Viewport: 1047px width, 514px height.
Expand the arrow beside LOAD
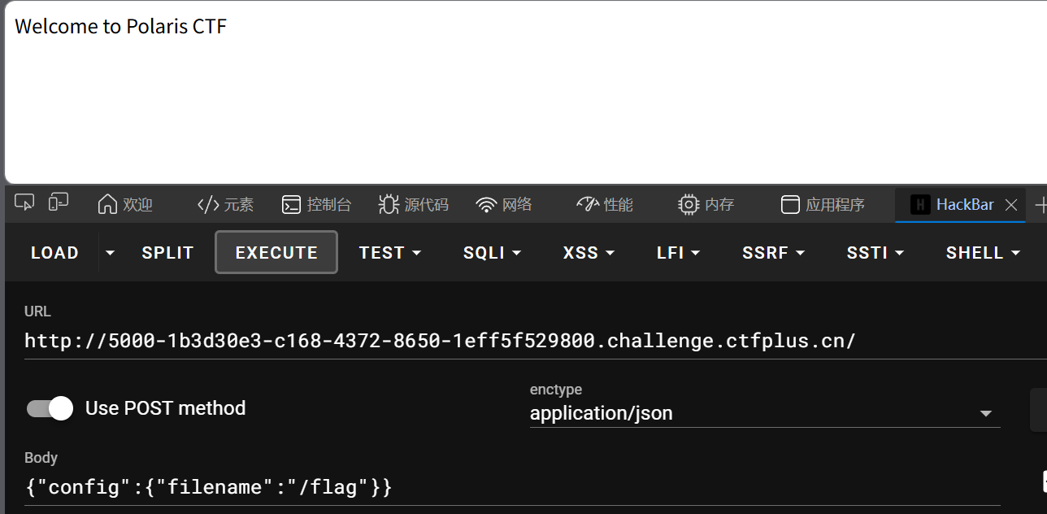pos(111,253)
